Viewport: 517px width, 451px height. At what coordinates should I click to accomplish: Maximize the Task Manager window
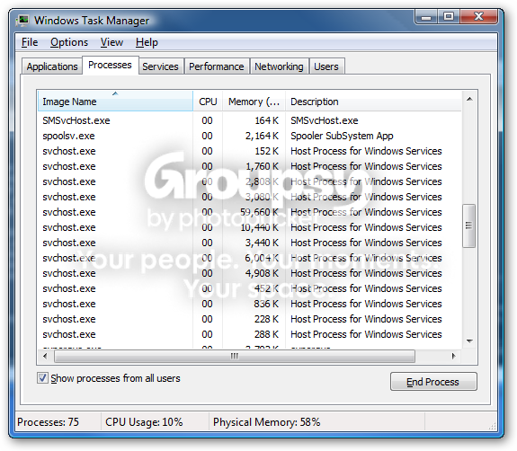tap(449, 16)
